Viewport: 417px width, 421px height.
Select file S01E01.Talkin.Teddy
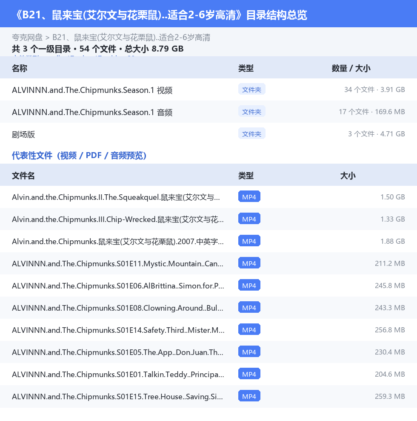click(118, 374)
